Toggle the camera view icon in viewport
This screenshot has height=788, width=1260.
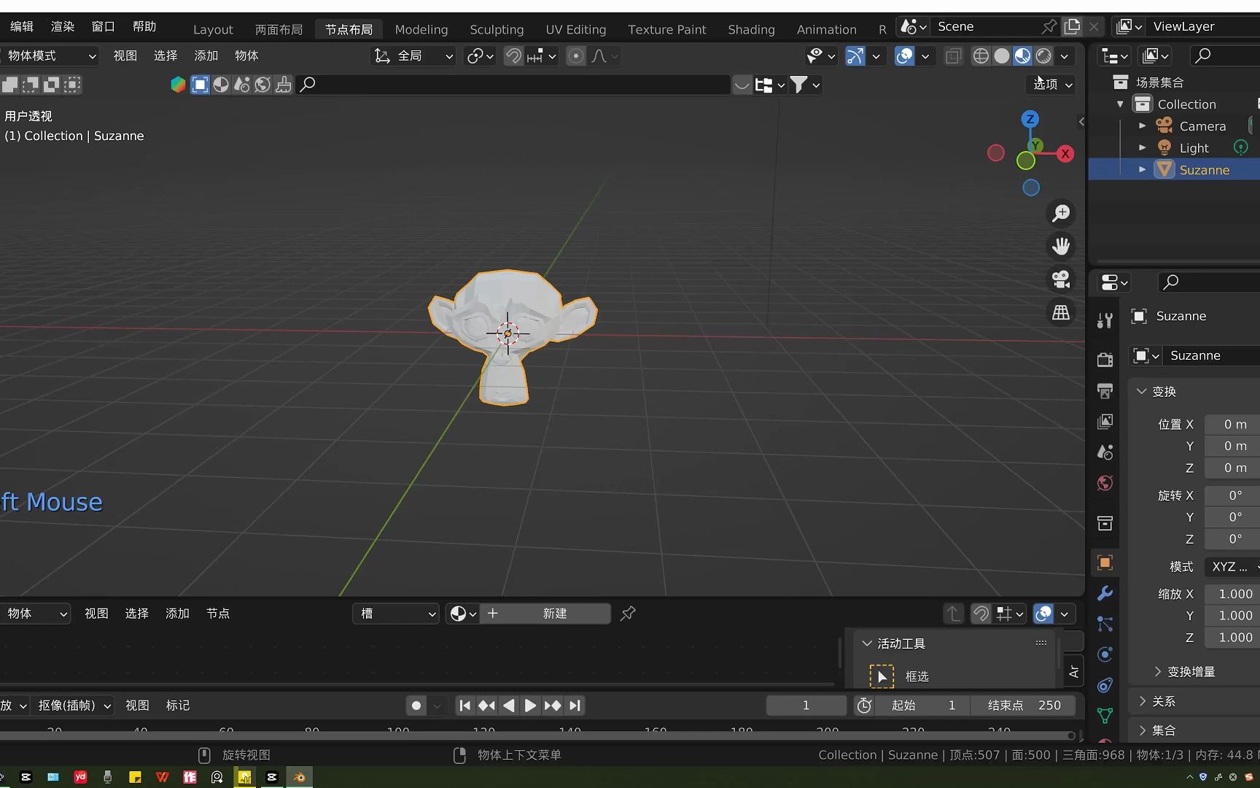pyautogui.click(x=1060, y=279)
